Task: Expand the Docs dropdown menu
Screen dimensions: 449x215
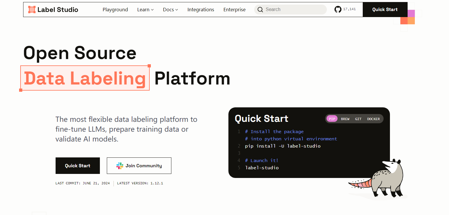Action: point(171,10)
